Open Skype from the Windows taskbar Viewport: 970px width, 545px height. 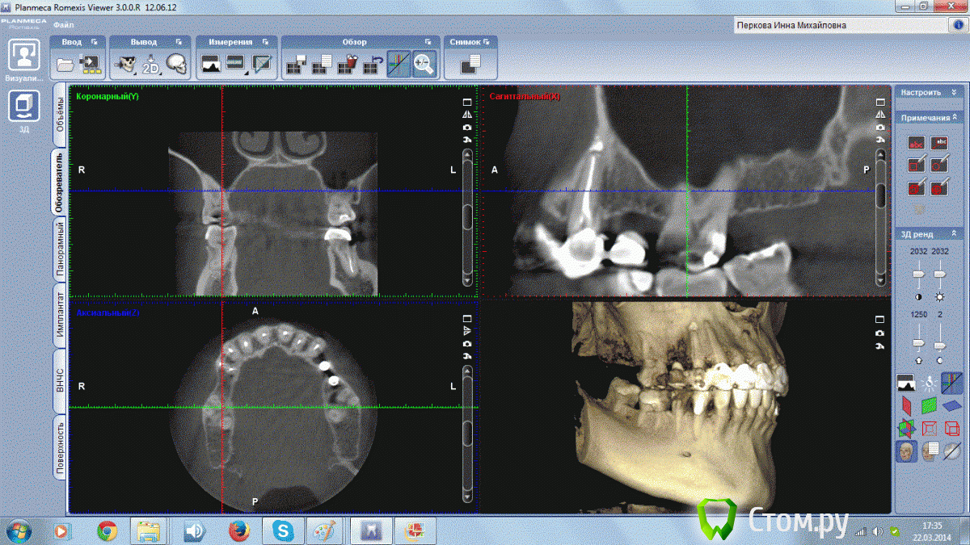(x=282, y=530)
